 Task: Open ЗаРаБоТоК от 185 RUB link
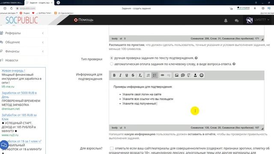coord(19,117)
